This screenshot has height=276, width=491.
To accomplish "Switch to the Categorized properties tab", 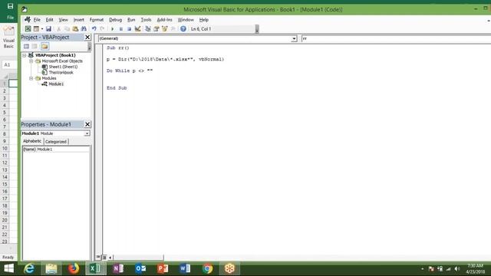I will [x=56, y=141].
